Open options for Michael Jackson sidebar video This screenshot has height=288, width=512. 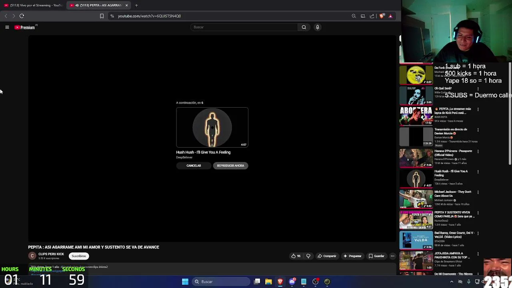click(x=478, y=192)
